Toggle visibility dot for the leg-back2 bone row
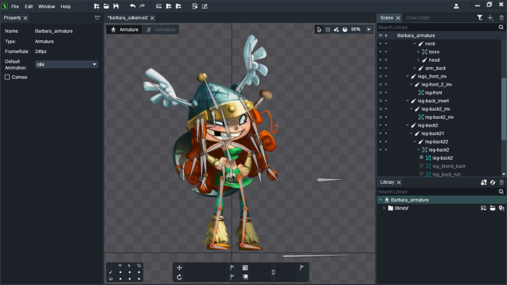The height and width of the screenshot is (285, 507). pyautogui.click(x=381, y=125)
